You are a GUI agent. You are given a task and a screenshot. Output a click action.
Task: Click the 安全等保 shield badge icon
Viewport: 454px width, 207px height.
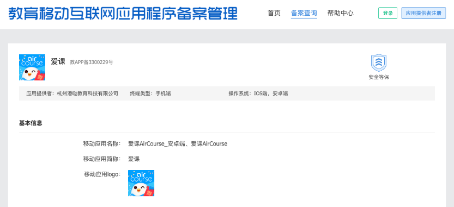pos(379,63)
